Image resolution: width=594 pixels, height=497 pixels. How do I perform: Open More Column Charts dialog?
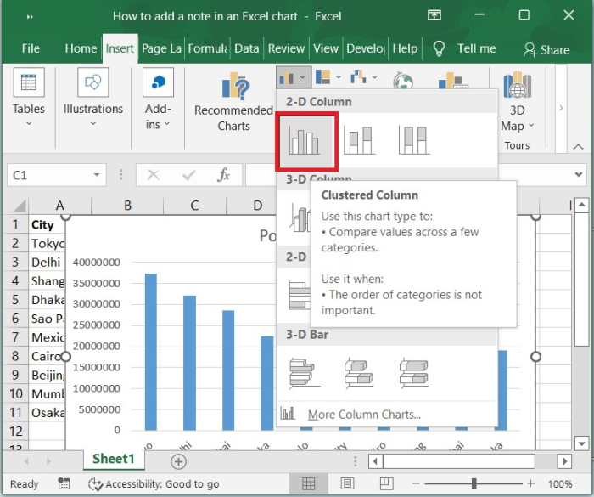pyautogui.click(x=363, y=415)
